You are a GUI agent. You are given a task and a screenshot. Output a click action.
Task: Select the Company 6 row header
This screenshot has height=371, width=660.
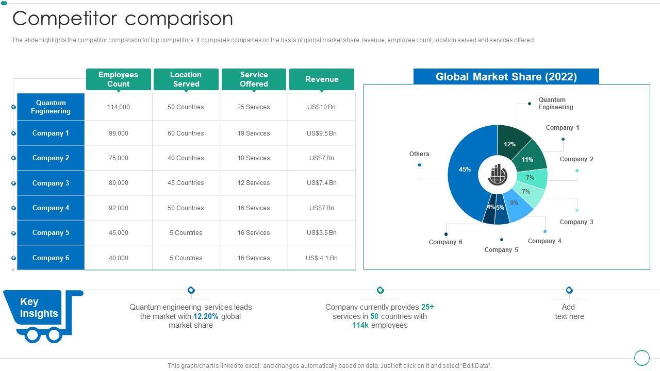click(51, 258)
